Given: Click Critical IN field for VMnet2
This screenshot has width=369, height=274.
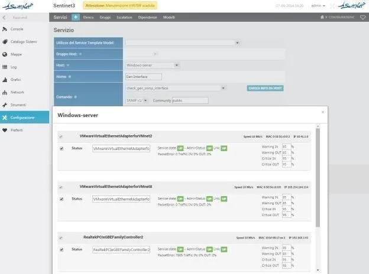Looking at the screenshot, I should coord(286,159).
